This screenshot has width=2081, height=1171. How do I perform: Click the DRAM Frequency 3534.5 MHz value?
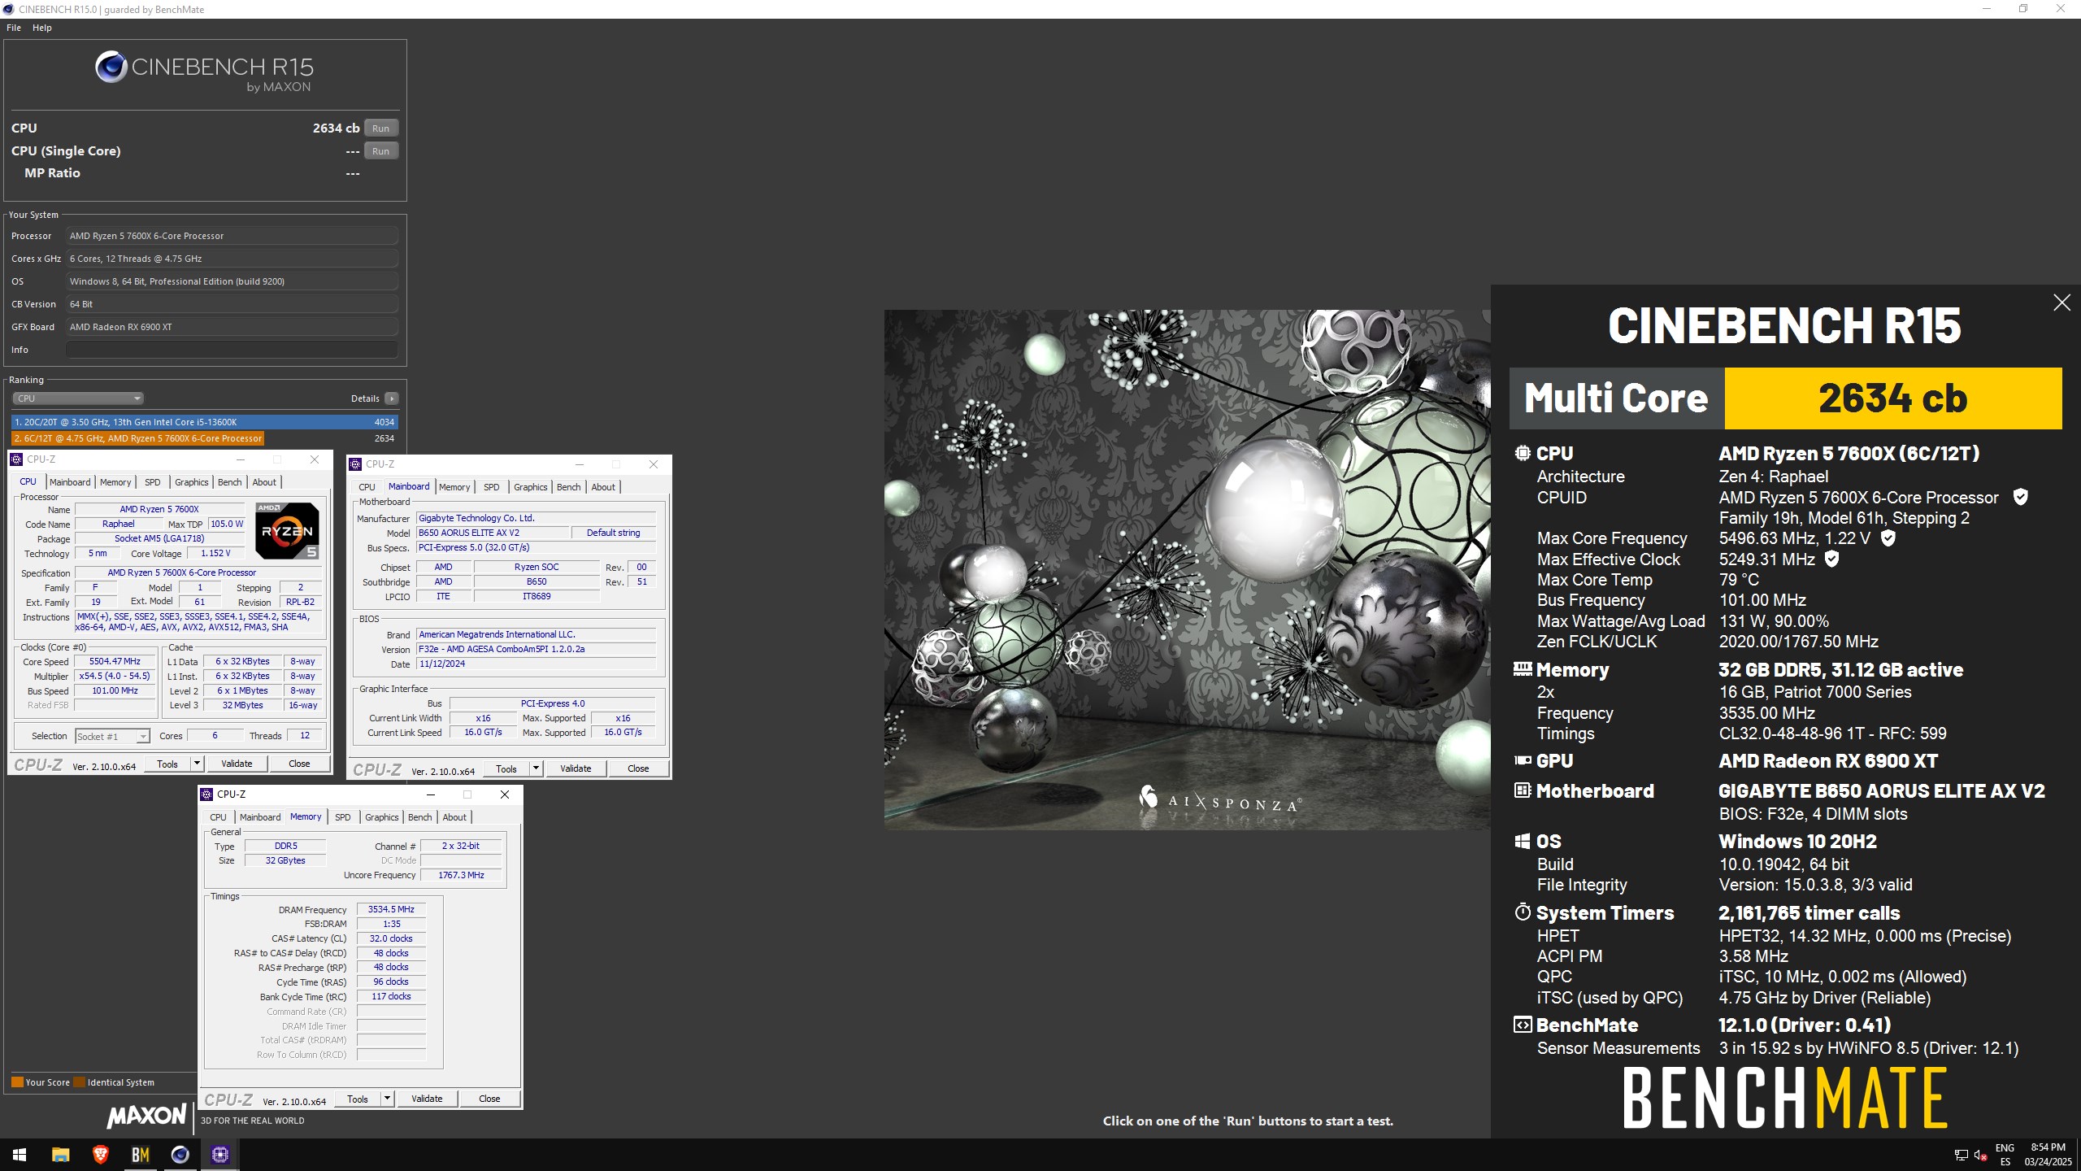coord(391,909)
